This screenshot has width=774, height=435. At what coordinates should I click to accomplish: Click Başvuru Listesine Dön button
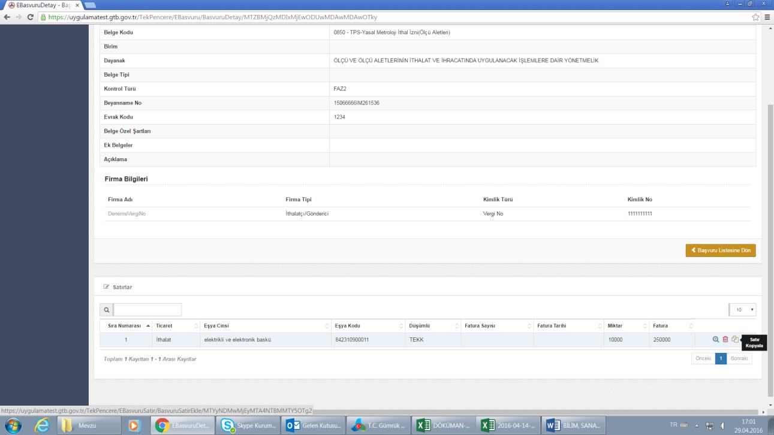[x=721, y=250]
